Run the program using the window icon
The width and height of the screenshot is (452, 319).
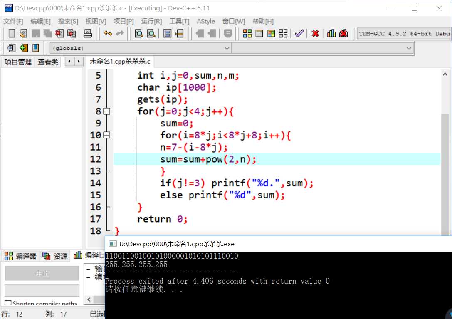click(259, 33)
